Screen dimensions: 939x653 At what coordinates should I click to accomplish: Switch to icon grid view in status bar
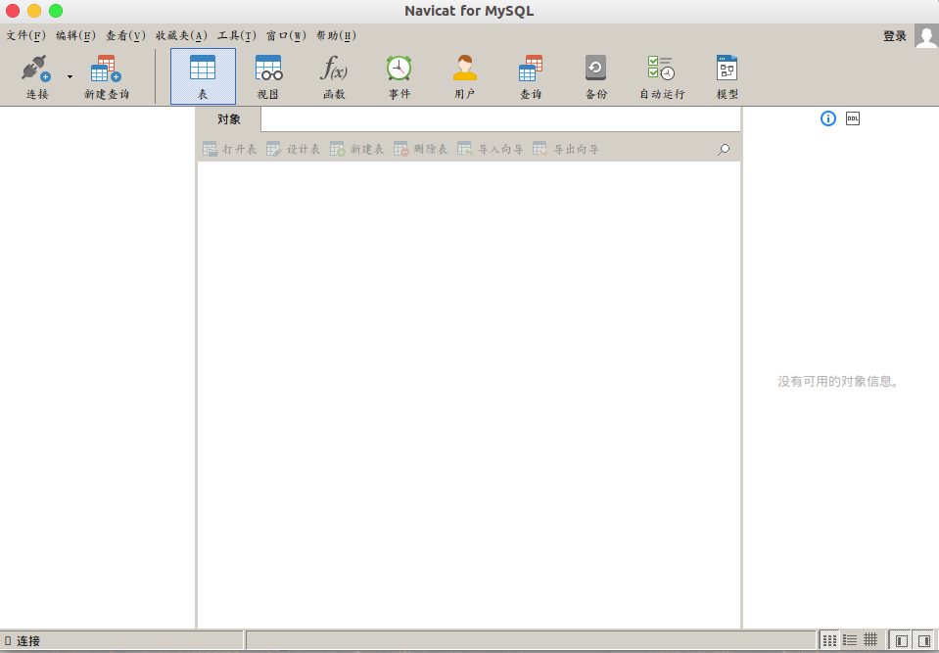[x=830, y=640]
